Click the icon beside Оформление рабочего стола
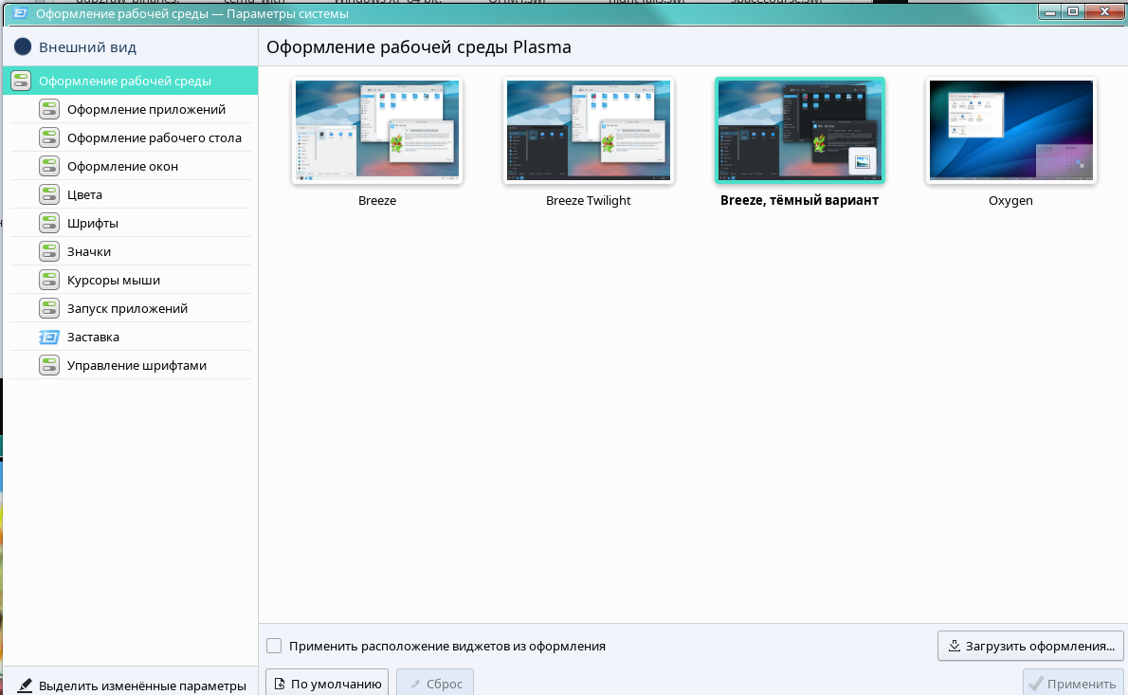 click(49, 137)
